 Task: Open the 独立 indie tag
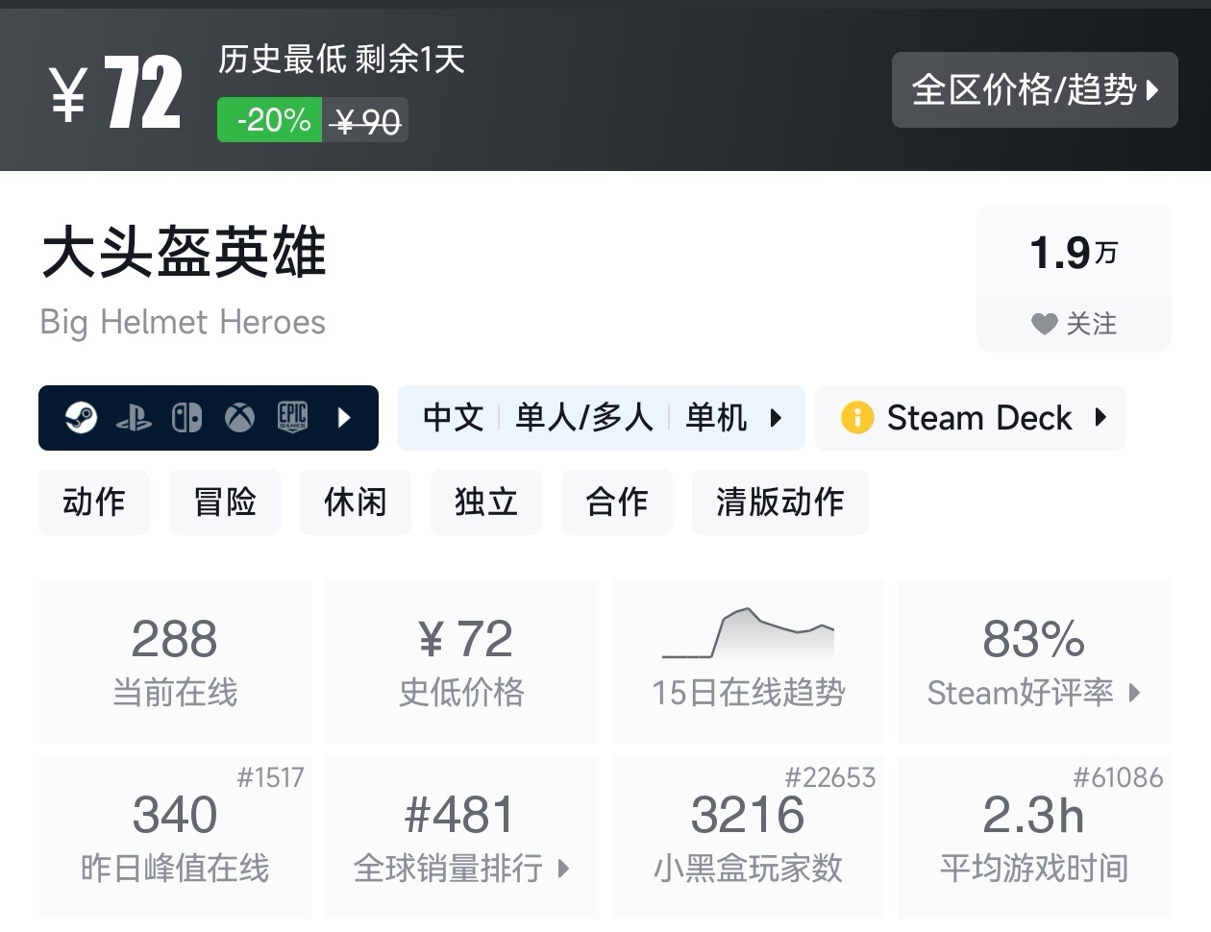(x=486, y=503)
